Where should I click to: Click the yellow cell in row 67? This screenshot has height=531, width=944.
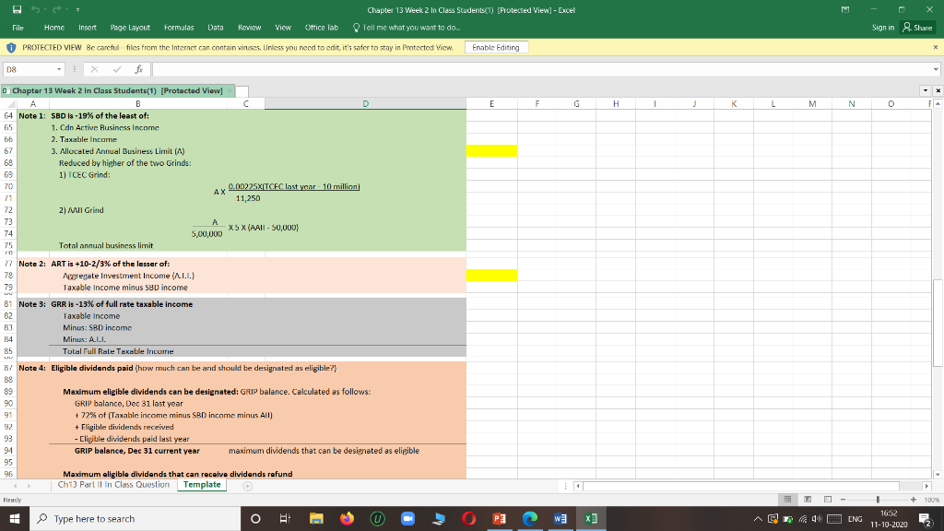point(492,151)
